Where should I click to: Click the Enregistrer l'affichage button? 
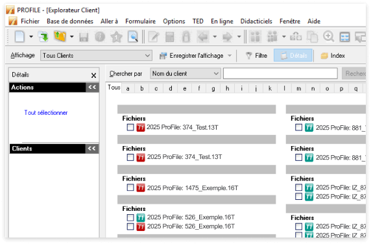tap(191, 56)
